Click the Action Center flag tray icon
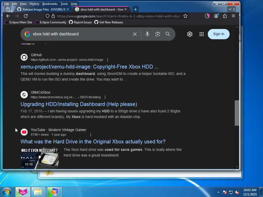The image size is (263, 197). coord(225,192)
